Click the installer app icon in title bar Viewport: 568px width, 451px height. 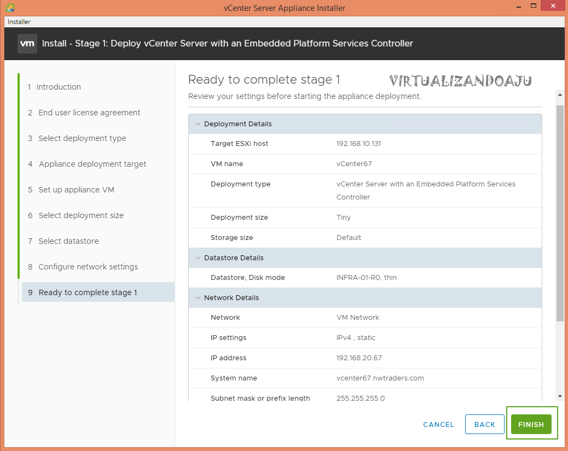click(x=9, y=8)
